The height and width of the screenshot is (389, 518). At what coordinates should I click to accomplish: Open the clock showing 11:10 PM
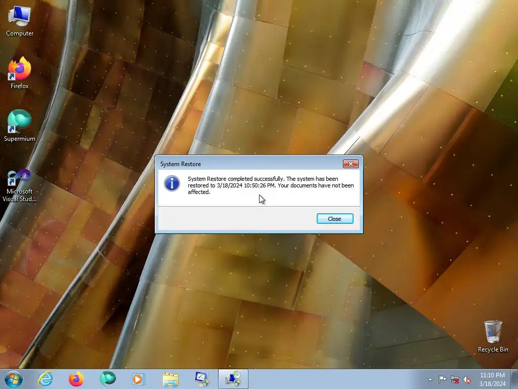click(x=492, y=379)
